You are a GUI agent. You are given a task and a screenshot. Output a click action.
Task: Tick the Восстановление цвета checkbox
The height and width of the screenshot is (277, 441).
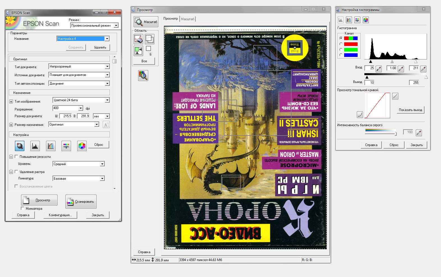click(x=16, y=186)
